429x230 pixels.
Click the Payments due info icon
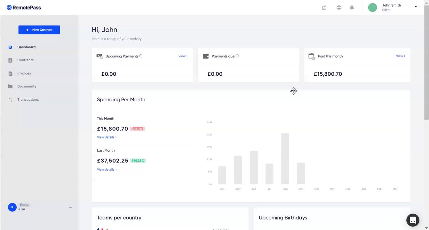point(237,56)
